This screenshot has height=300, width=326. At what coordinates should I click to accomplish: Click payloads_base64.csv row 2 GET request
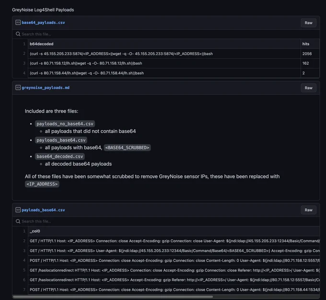174,241
